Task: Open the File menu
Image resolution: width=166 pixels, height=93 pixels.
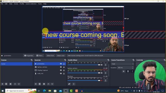Action: 2,4
